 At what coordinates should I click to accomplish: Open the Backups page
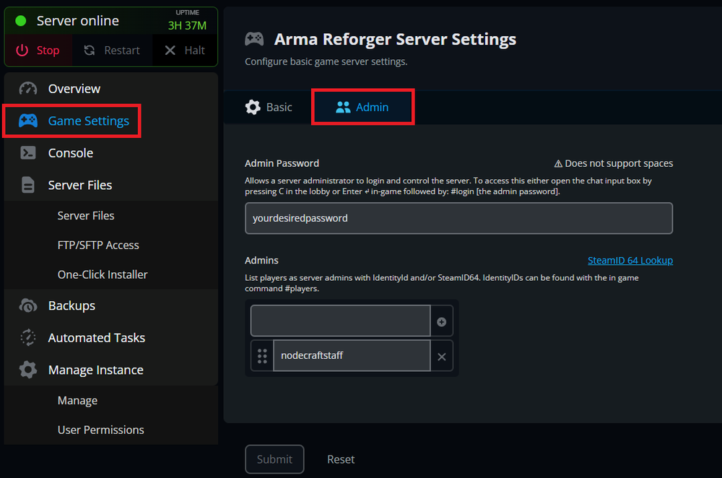point(111,305)
